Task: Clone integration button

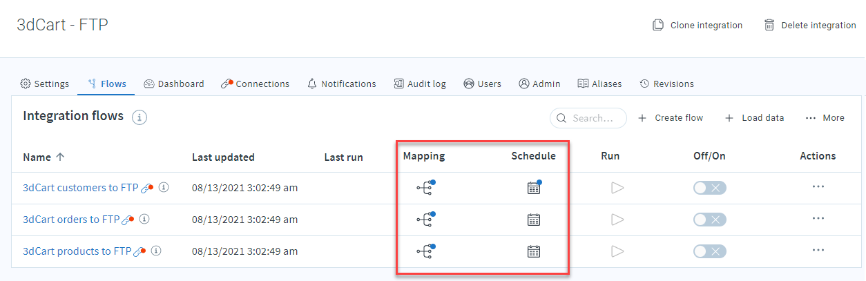Action: (x=697, y=25)
